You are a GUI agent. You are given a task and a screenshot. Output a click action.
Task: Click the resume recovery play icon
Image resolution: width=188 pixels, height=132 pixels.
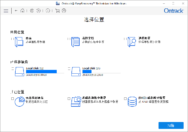[x=38, y=11]
